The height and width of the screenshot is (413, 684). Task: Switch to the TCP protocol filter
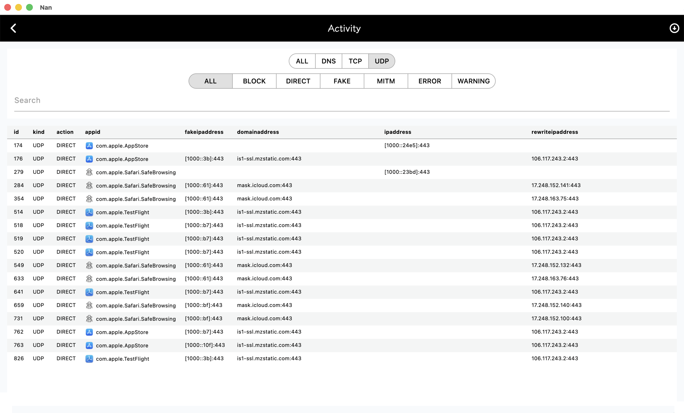(x=355, y=61)
